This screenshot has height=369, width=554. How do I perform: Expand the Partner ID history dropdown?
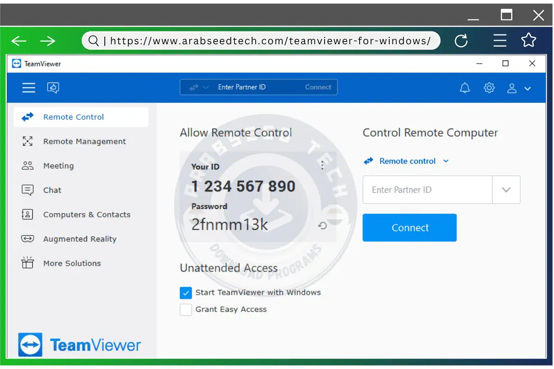(x=506, y=190)
